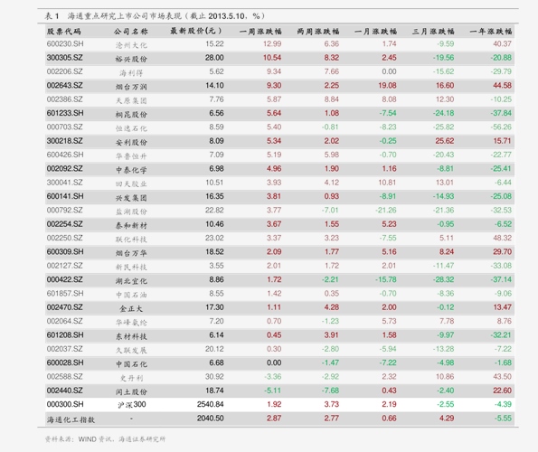Screen dimensions: 538x452
Task: Click the 12.99 weekly change value
Action: coord(272,44)
